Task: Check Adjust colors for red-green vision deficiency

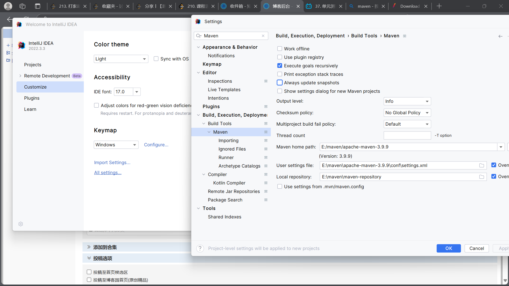Action: coord(96,105)
